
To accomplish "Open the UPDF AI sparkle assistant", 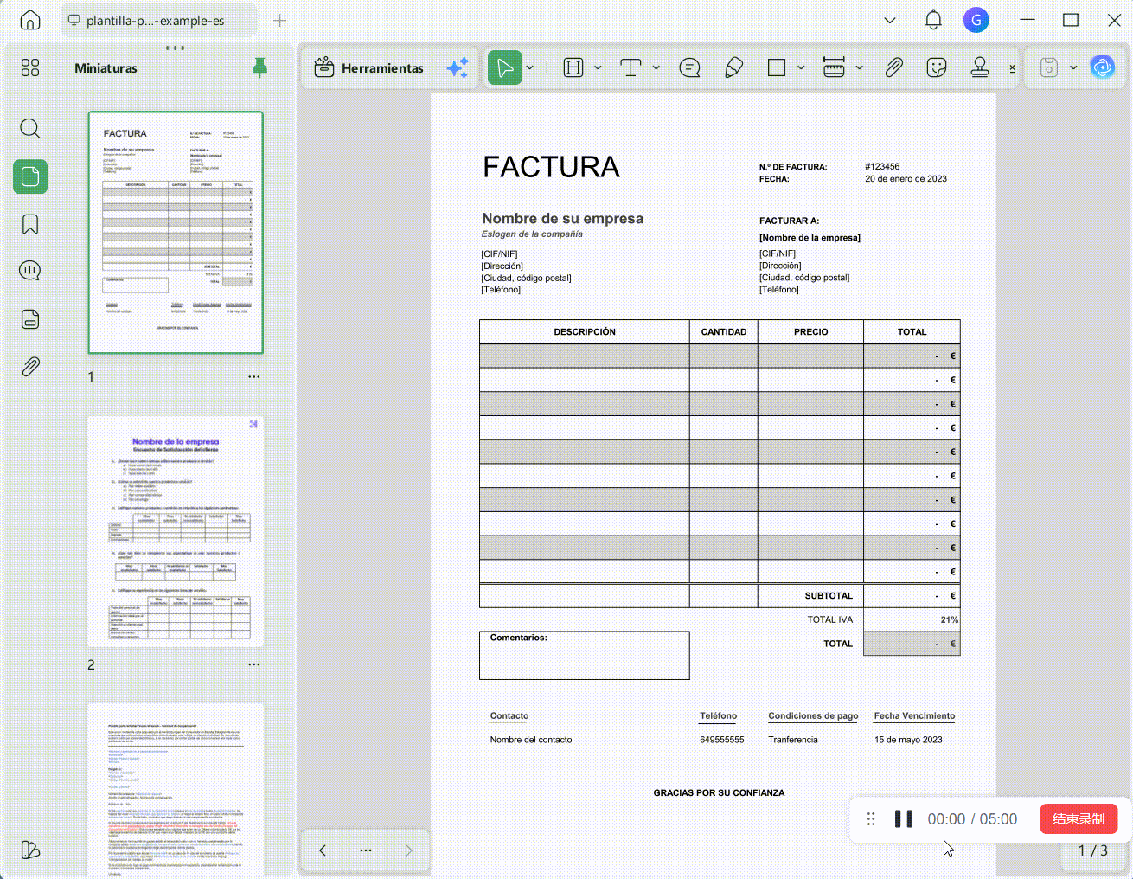I will pos(458,67).
